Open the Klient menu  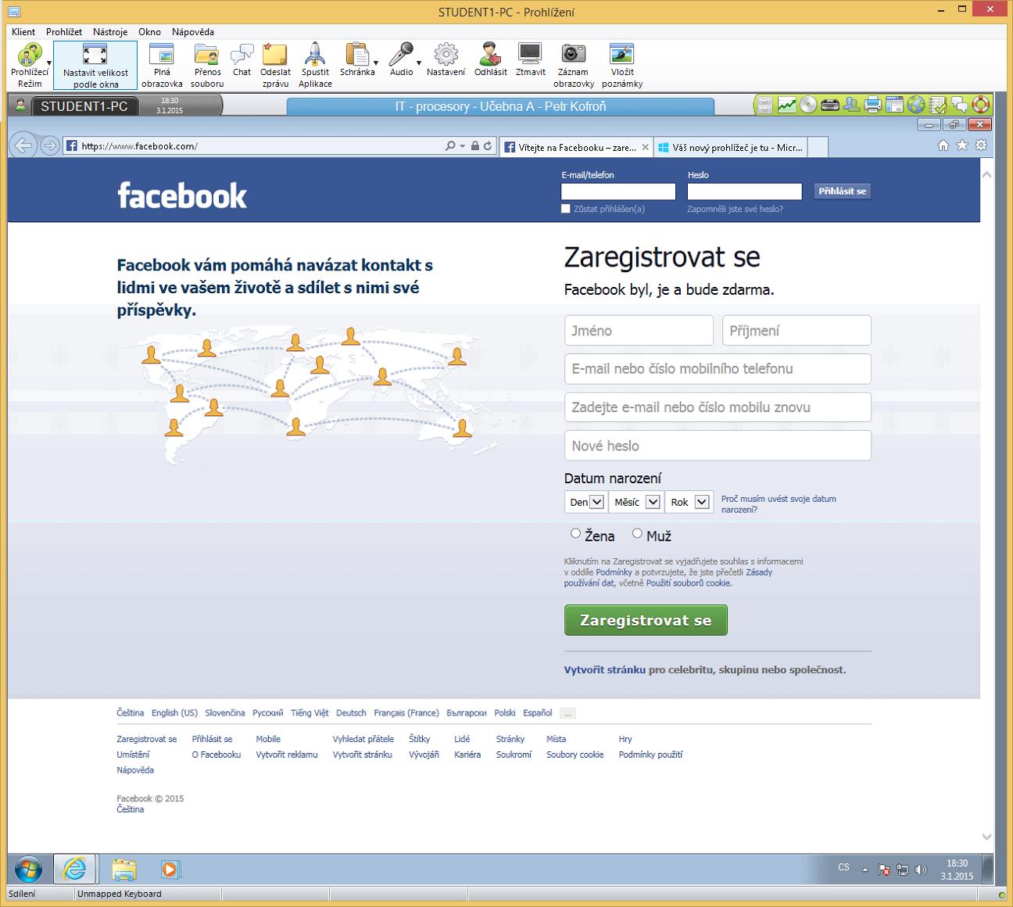tap(23, 32)
